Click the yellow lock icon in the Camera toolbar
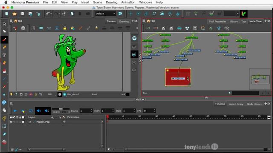 (x=65, y=28)
